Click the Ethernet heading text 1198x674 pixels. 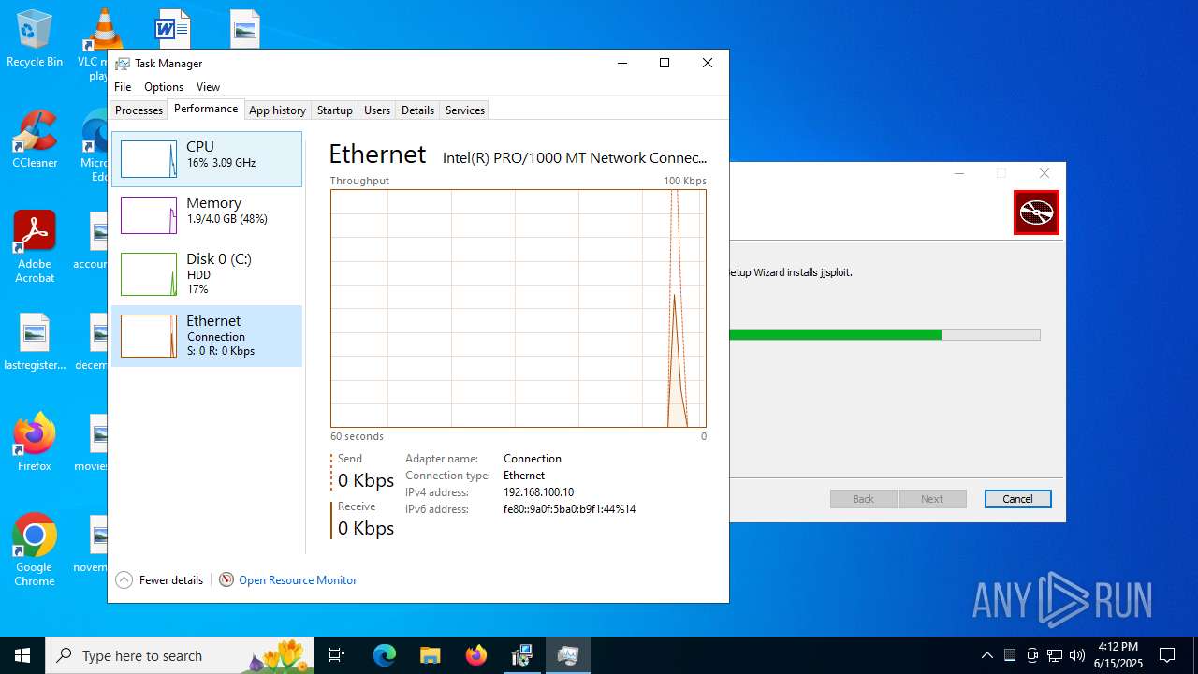click(377, 154)
